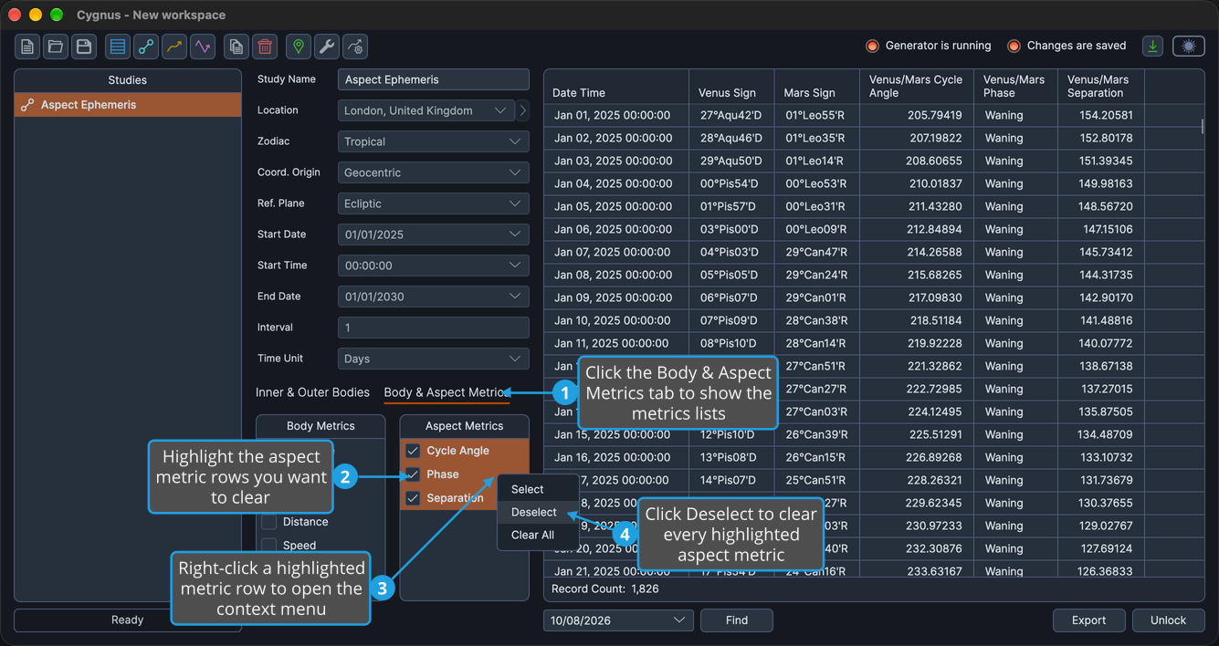Open settings with the wrench icon

tap(327, 47)
